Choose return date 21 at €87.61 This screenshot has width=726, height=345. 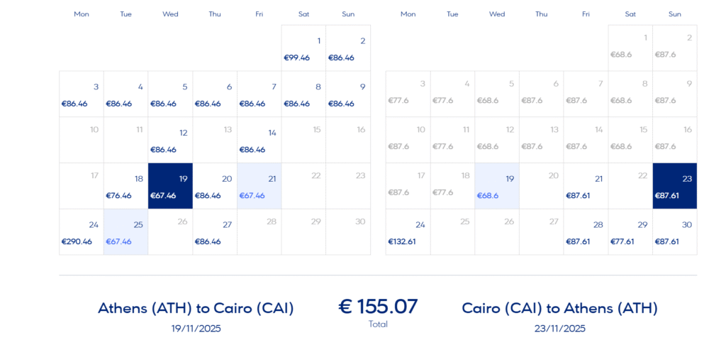coord(586,186)
